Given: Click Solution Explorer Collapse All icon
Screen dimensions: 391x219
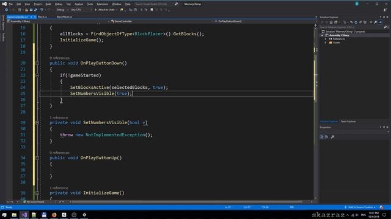Looking at the screenshot, I should (360, 22).
